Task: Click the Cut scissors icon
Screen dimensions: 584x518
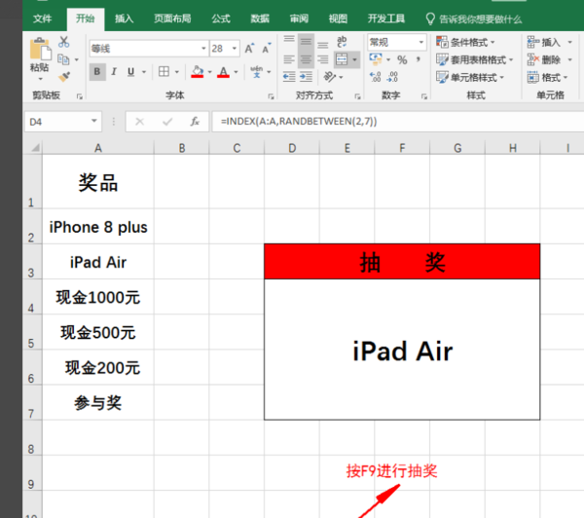Action: tap(63, 42)
